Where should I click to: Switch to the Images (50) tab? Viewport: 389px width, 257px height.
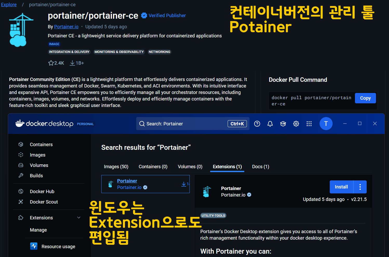(x=116, y=167)
